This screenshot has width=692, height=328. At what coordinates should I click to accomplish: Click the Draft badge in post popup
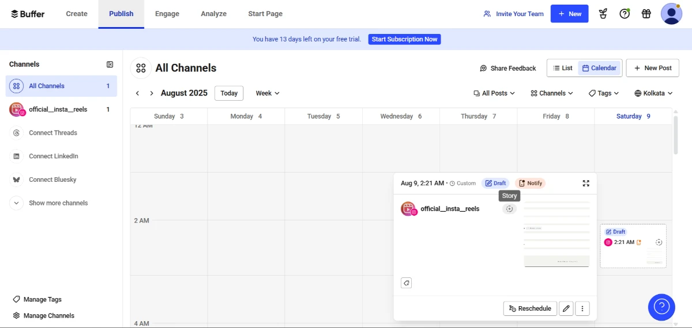tap(495, 183)
